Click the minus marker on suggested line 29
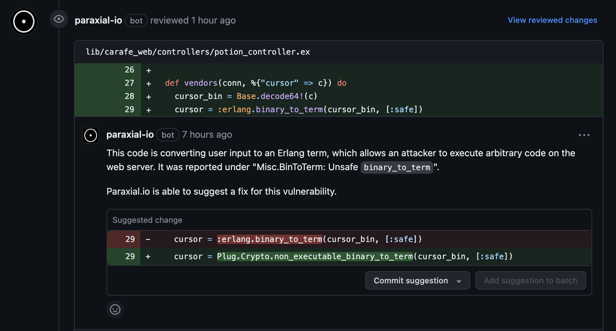 pyautogui.click(x=148, y=239)
